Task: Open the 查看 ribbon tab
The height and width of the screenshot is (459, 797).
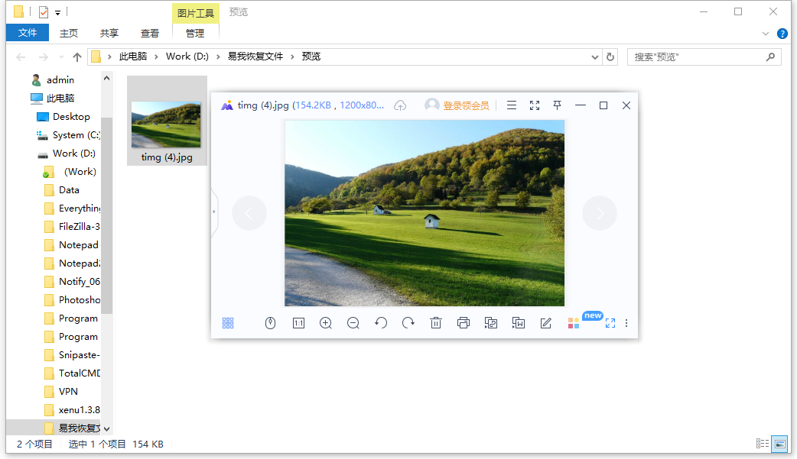Action: pyautogui.click(x=150, y=33)
